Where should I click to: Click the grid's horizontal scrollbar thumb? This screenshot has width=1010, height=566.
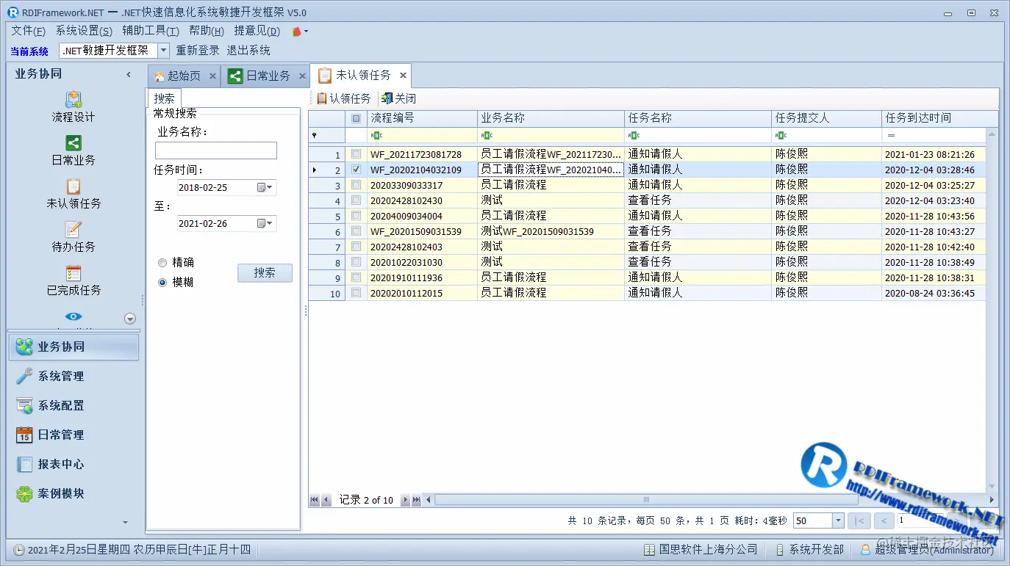pyautogui.click(x=646, y=500)
